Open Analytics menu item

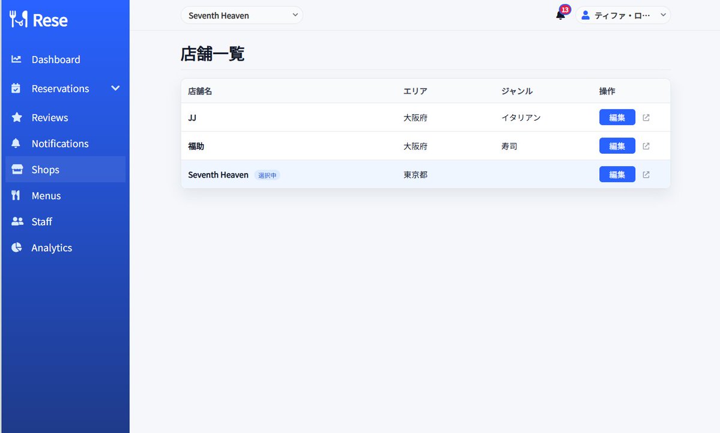[65, 247]
